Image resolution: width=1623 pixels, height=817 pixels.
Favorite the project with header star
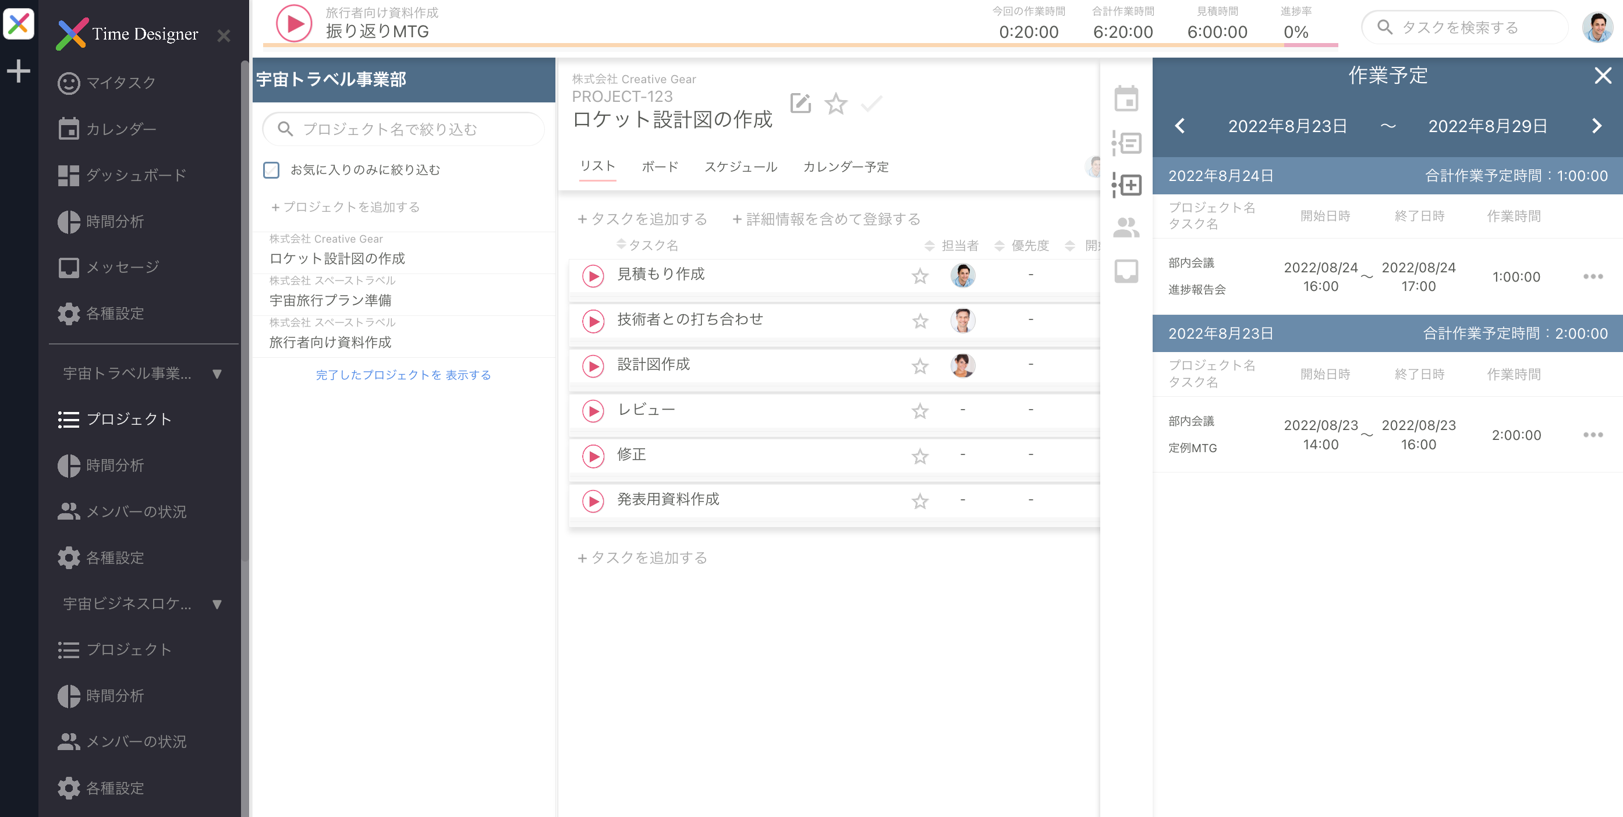point(835,104)
